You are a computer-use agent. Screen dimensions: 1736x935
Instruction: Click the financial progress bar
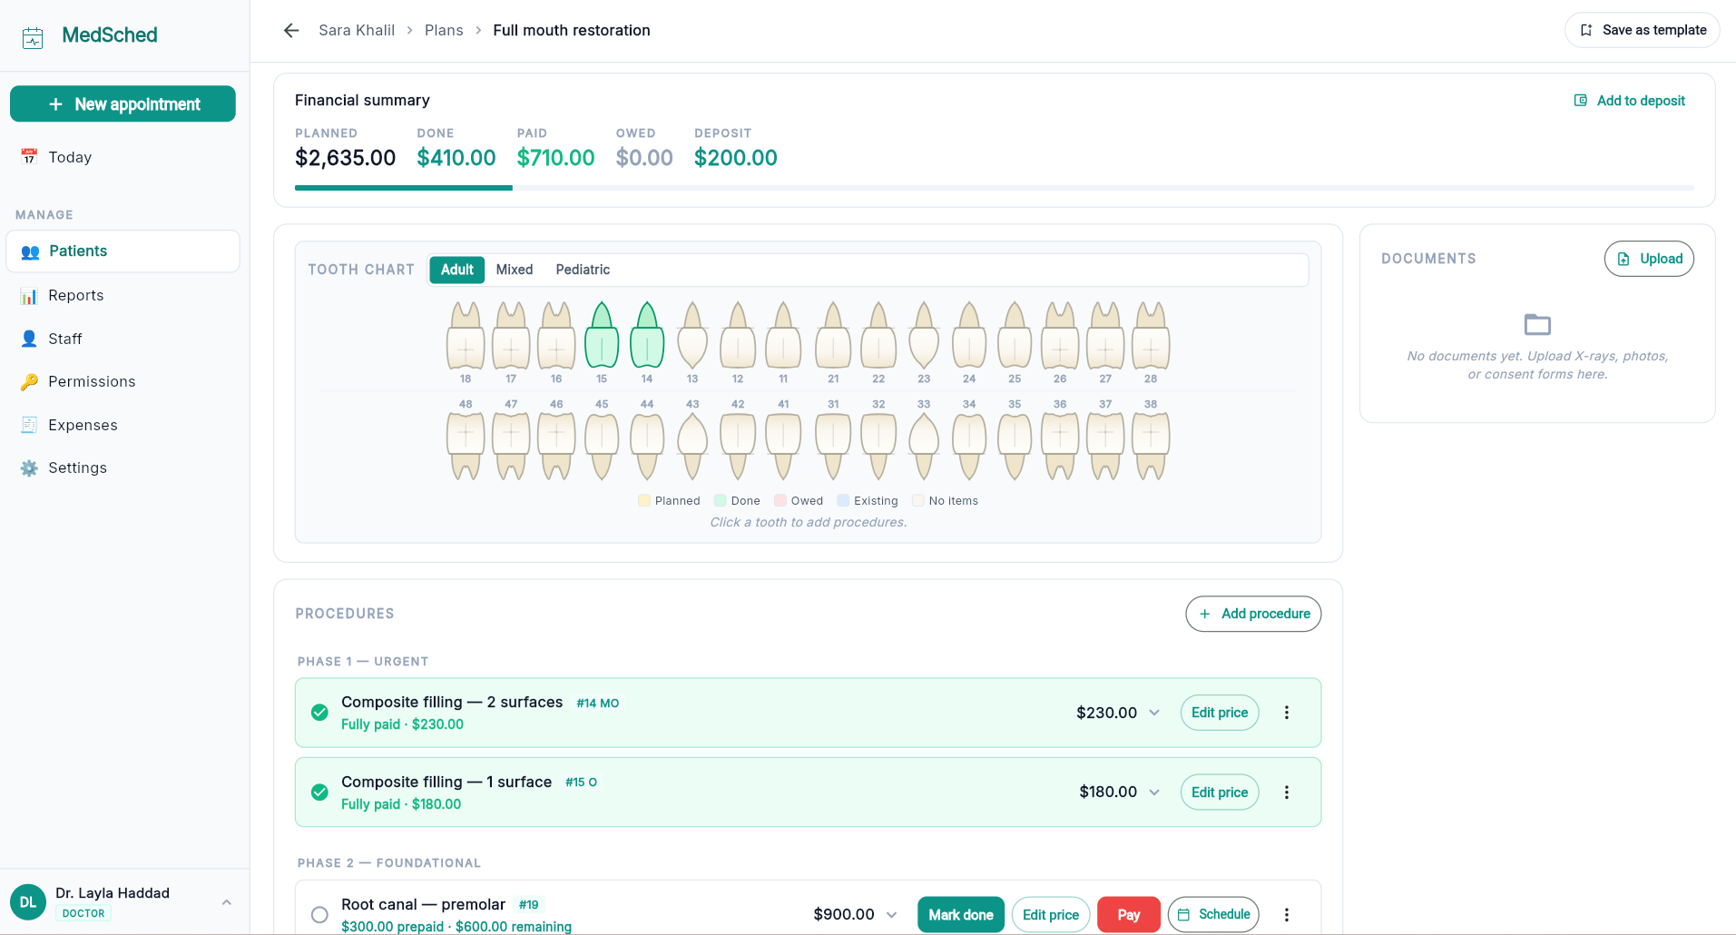pyautogui.click(x=995, y=188)
